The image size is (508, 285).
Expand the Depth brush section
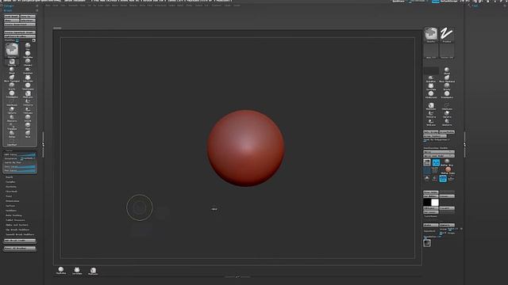click(x=10, y=177)
